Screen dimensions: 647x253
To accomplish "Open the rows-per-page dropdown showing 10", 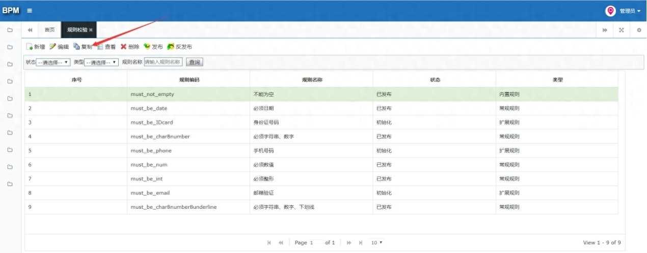I will pos(376,243).
